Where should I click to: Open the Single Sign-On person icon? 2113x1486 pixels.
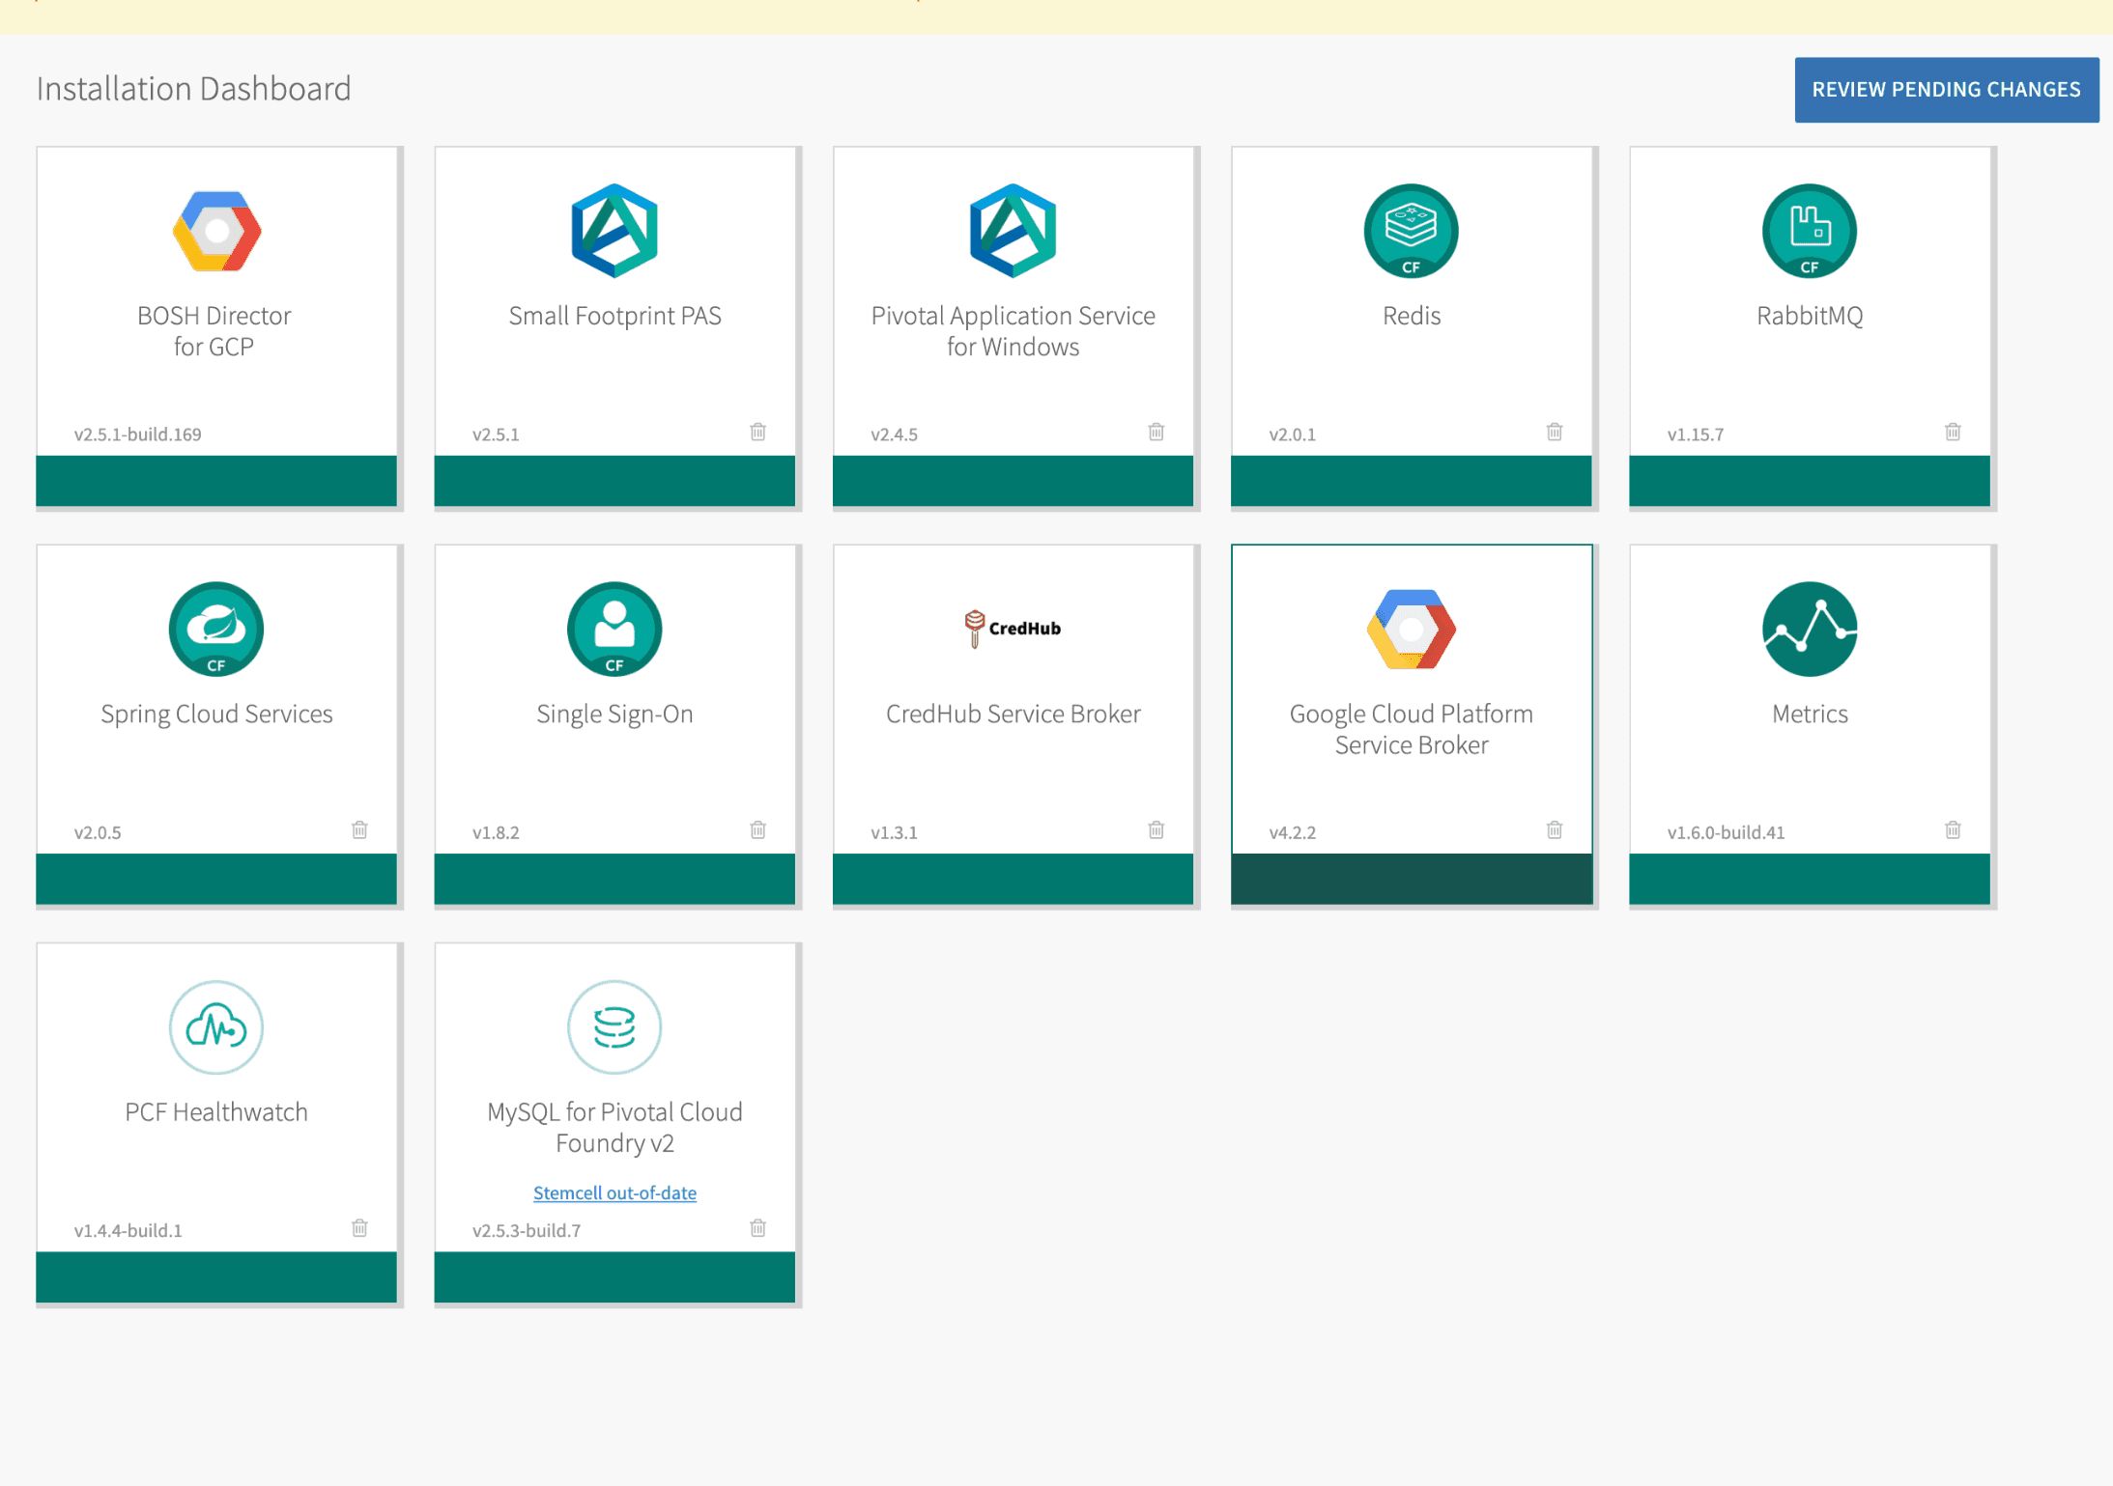pyautogui.click(x=614, y=630)
